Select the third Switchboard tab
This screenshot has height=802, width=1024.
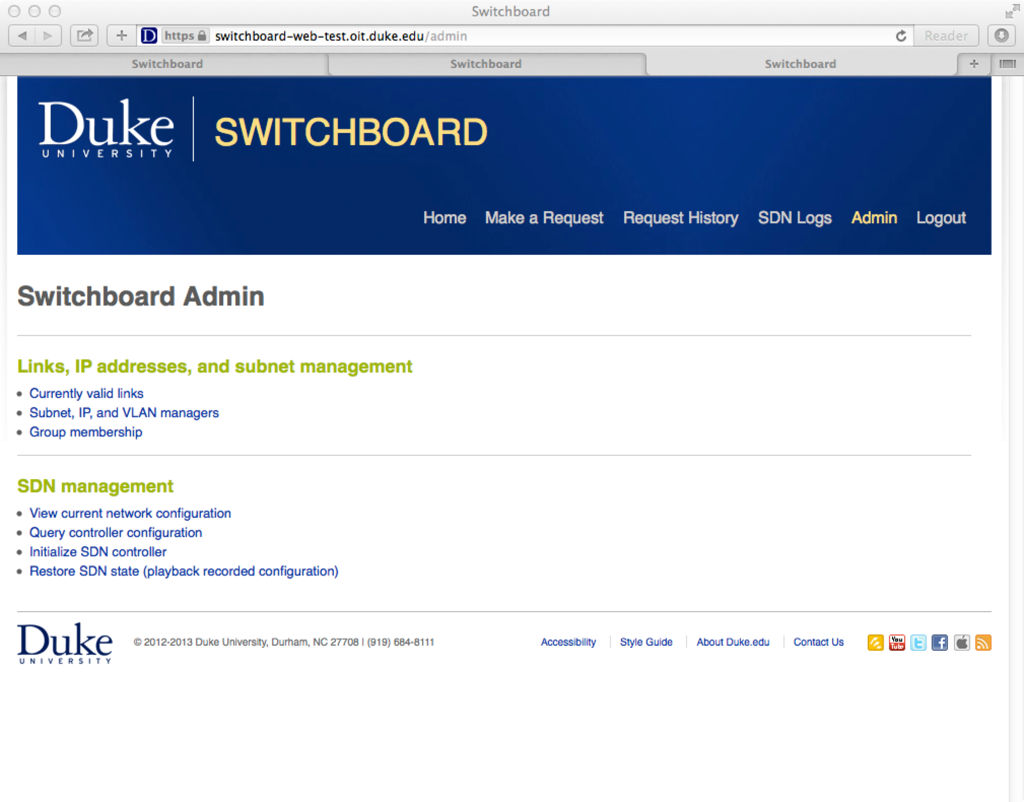pos(800,64)
